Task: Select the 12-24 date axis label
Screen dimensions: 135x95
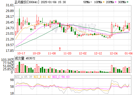Action: tap(114, 53)
